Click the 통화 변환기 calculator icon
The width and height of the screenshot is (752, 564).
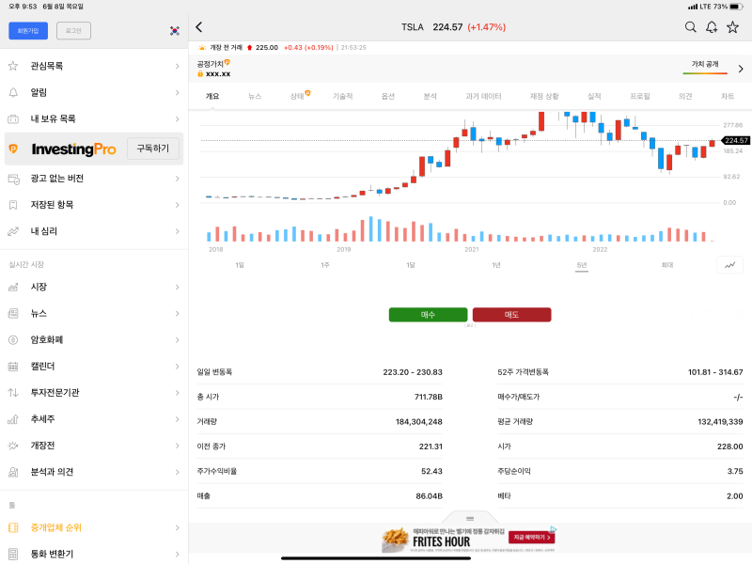click(13, 554)
